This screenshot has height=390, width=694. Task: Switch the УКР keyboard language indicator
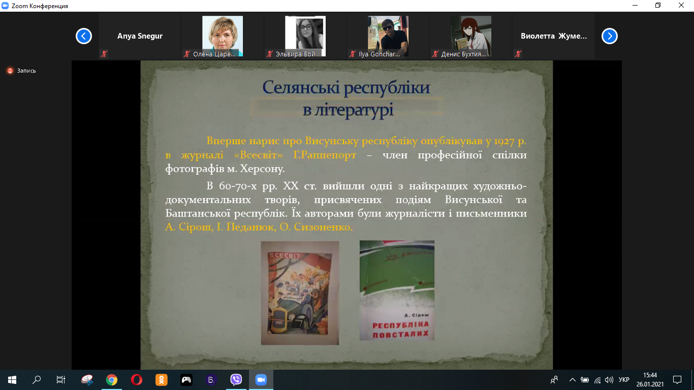(624, 379)
